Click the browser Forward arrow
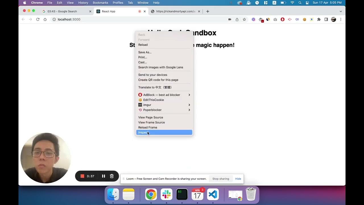This screenshot has width=364, height=205. [30, 19]
